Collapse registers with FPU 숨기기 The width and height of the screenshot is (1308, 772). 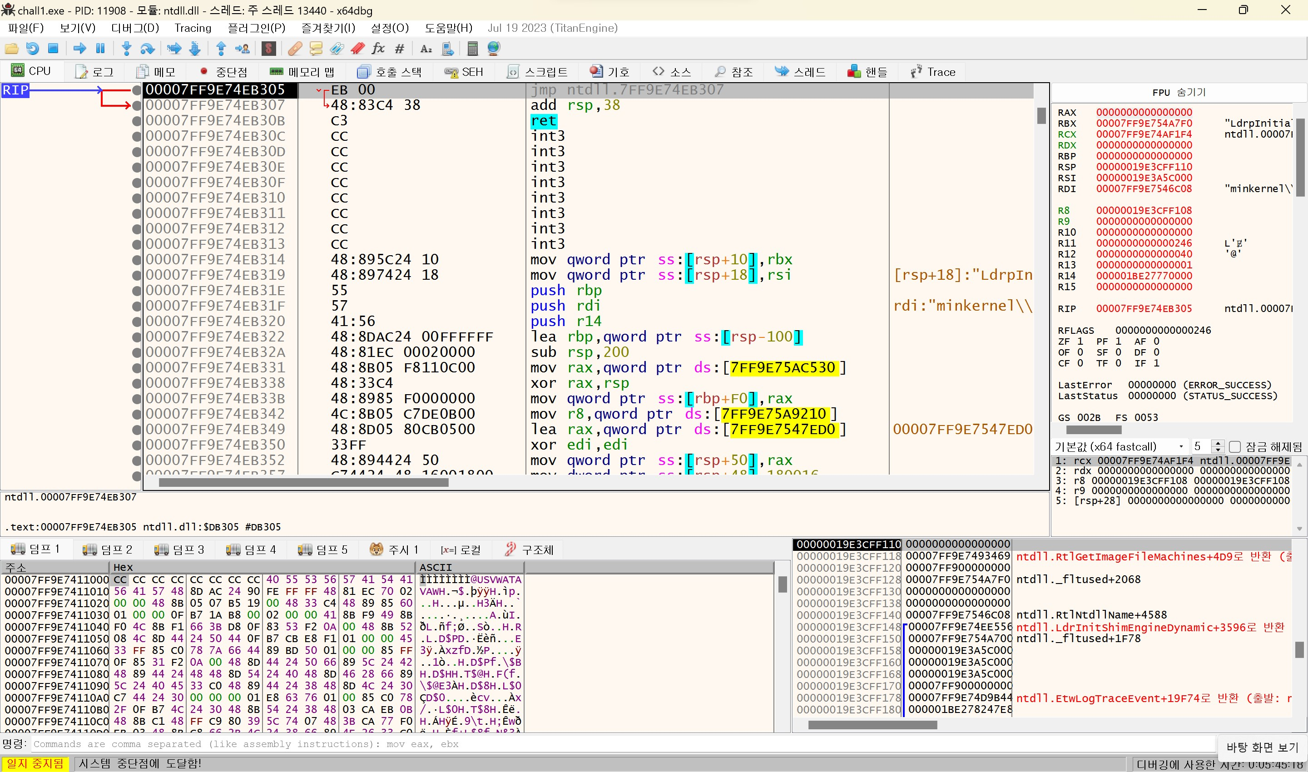[x=1179, y=92]
